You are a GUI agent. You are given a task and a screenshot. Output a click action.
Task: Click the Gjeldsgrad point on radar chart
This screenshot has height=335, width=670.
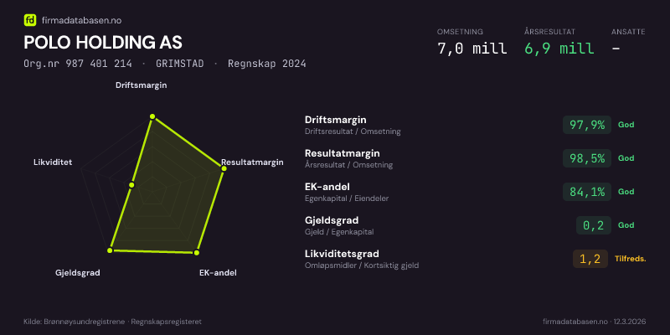pos(110,250)
